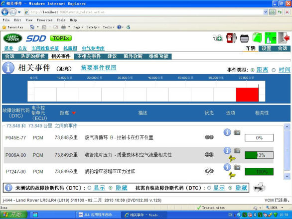Click status chain icon for P006A-00
This screenshot has width=292, height=219.
[209, 155]
